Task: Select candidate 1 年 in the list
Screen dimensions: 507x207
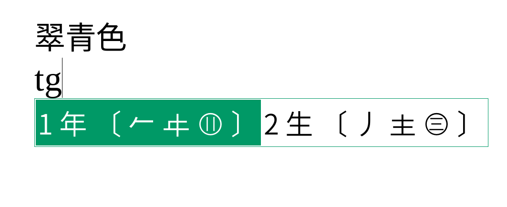Action: pos(148,123)
